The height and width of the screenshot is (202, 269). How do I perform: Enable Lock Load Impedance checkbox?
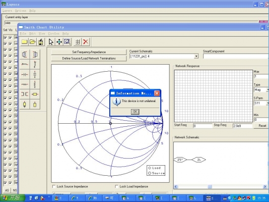[117, 186]
